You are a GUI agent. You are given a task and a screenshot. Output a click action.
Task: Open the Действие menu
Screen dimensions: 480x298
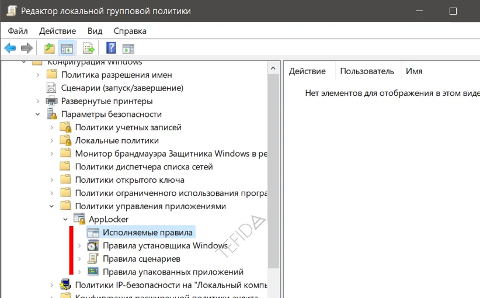(58, 31)
